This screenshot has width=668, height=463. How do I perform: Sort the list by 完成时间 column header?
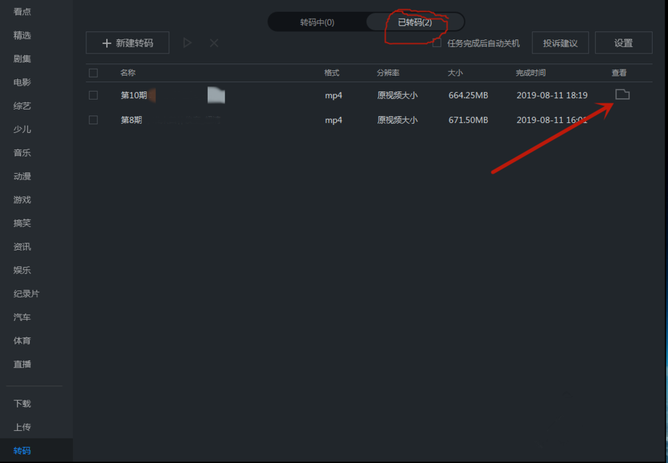(x=530, y=73)
